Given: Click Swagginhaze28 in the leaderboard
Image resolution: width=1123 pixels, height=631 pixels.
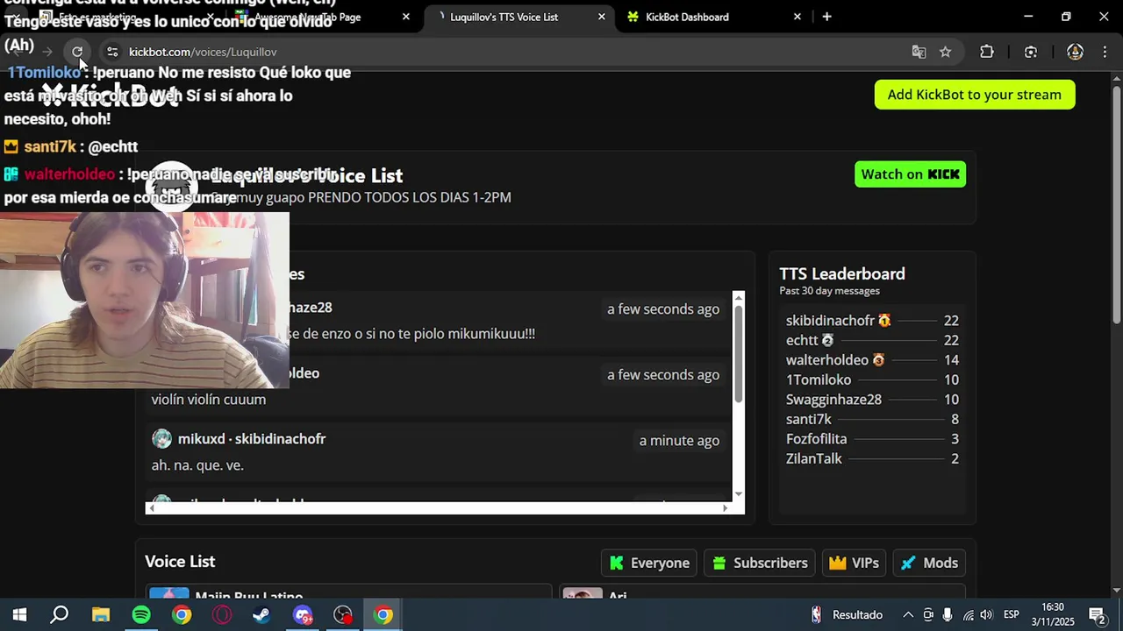Looking at the screenshot, I should 833,400.
